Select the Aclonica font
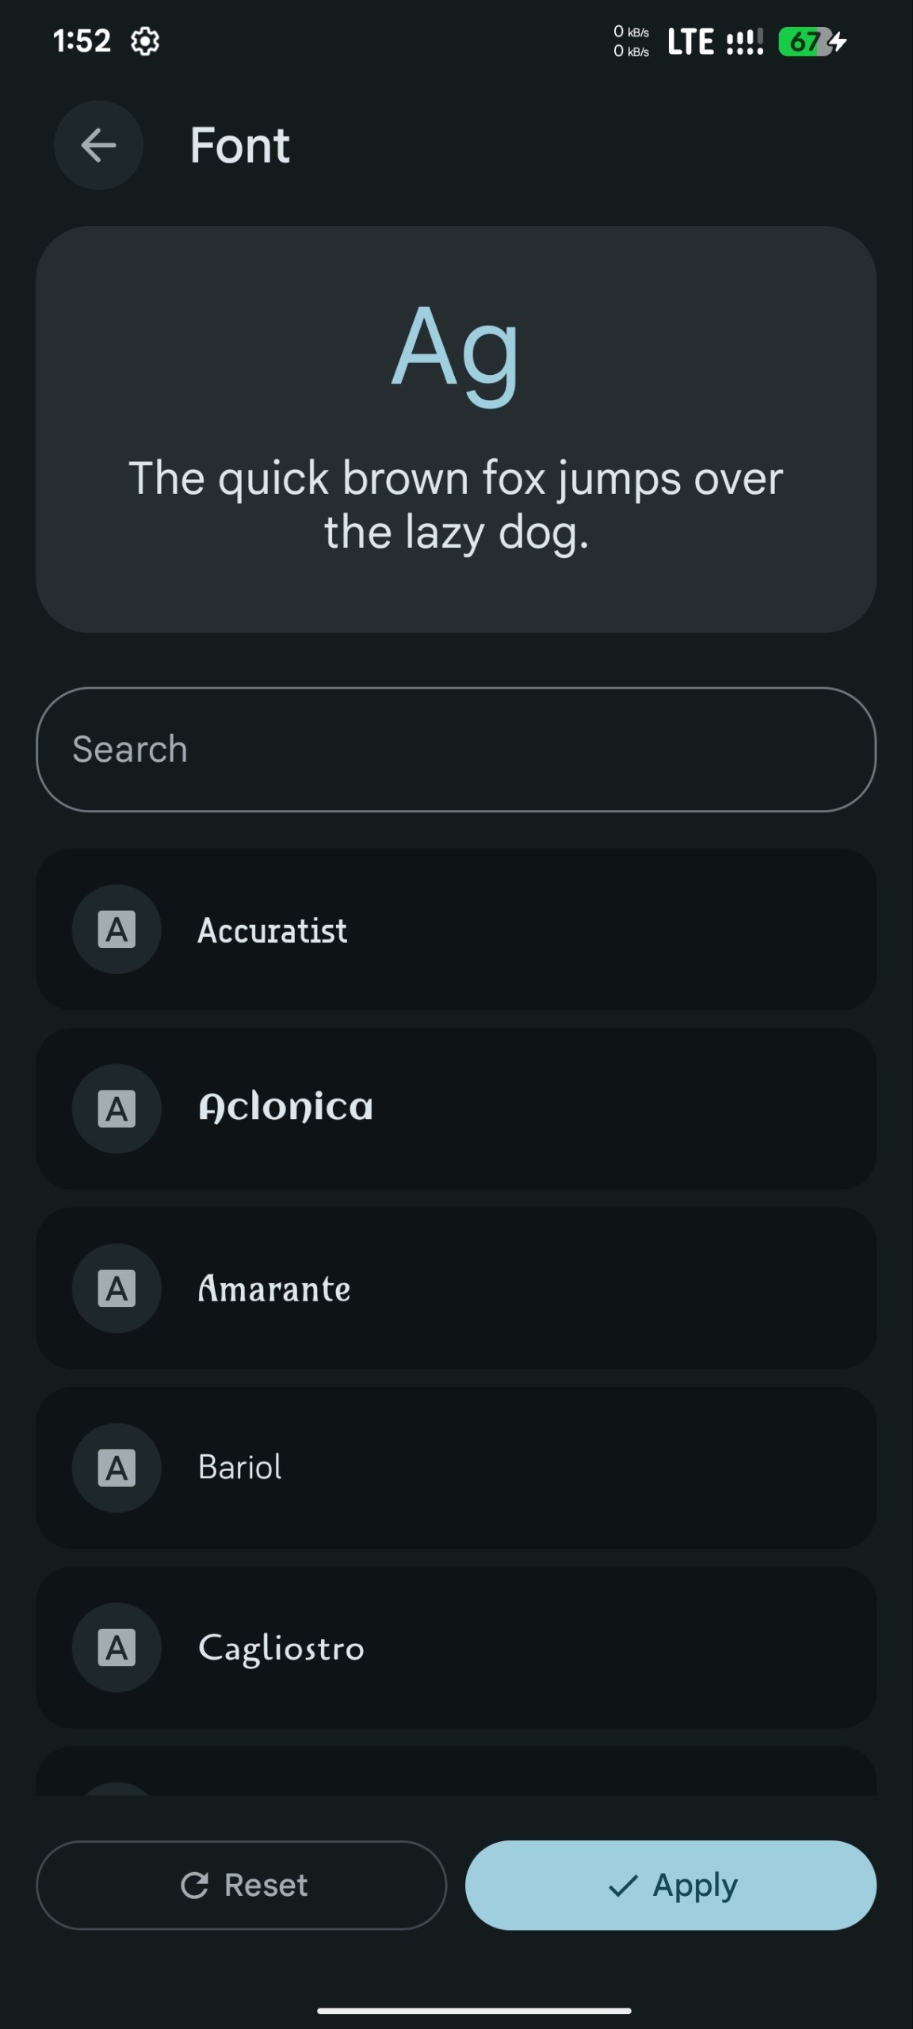Screen dimensions: 913x2029 pyautogui.click(x=456, y=1109)
